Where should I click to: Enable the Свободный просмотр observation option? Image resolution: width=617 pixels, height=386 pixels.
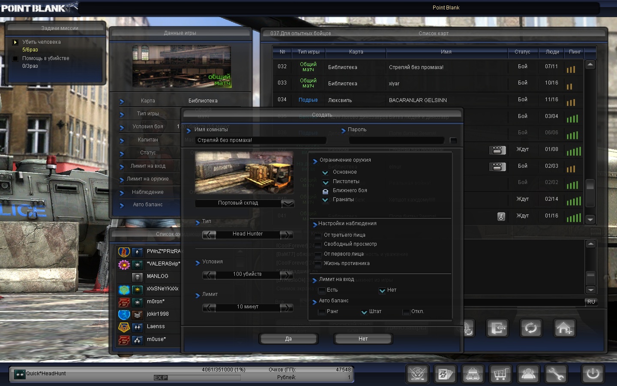[x=318, y=244]
